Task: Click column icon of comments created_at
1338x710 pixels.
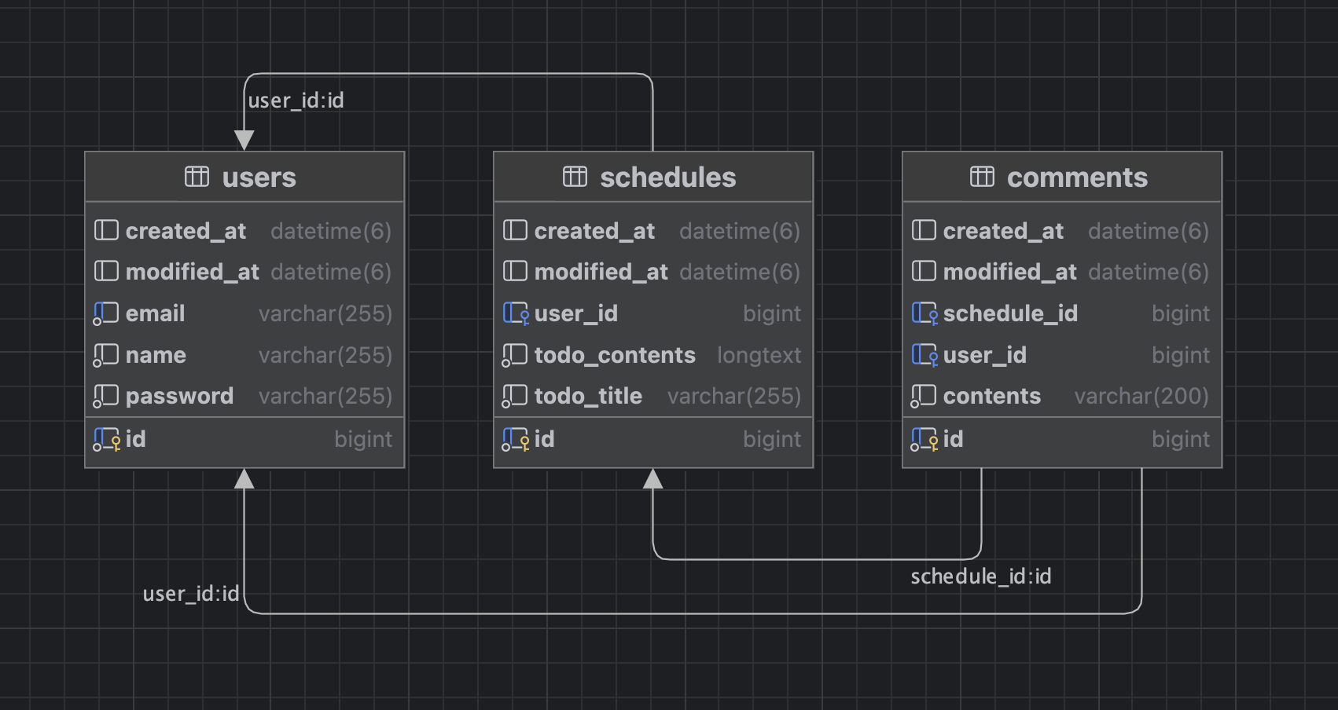Action: coord(924,230)
